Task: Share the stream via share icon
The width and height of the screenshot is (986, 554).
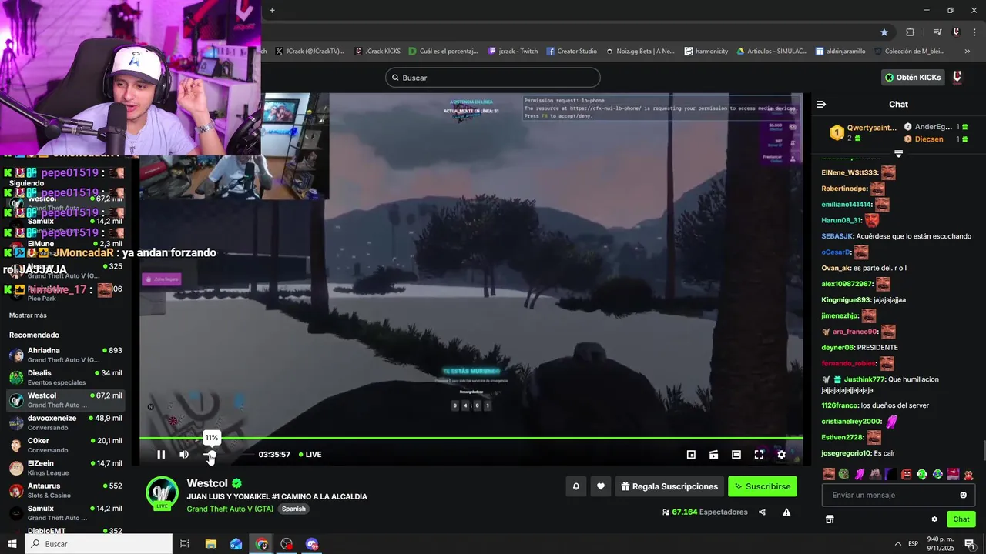Action: click(x=762, y=512)
